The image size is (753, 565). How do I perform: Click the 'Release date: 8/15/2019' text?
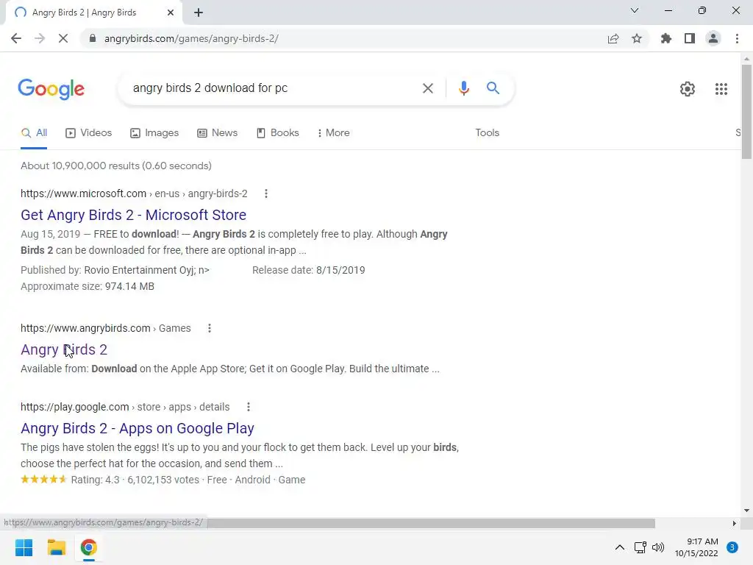click(309, 270)
